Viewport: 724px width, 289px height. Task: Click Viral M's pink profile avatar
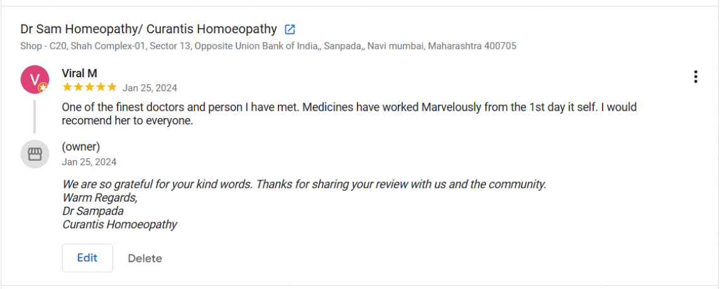[x=35, y=79]
